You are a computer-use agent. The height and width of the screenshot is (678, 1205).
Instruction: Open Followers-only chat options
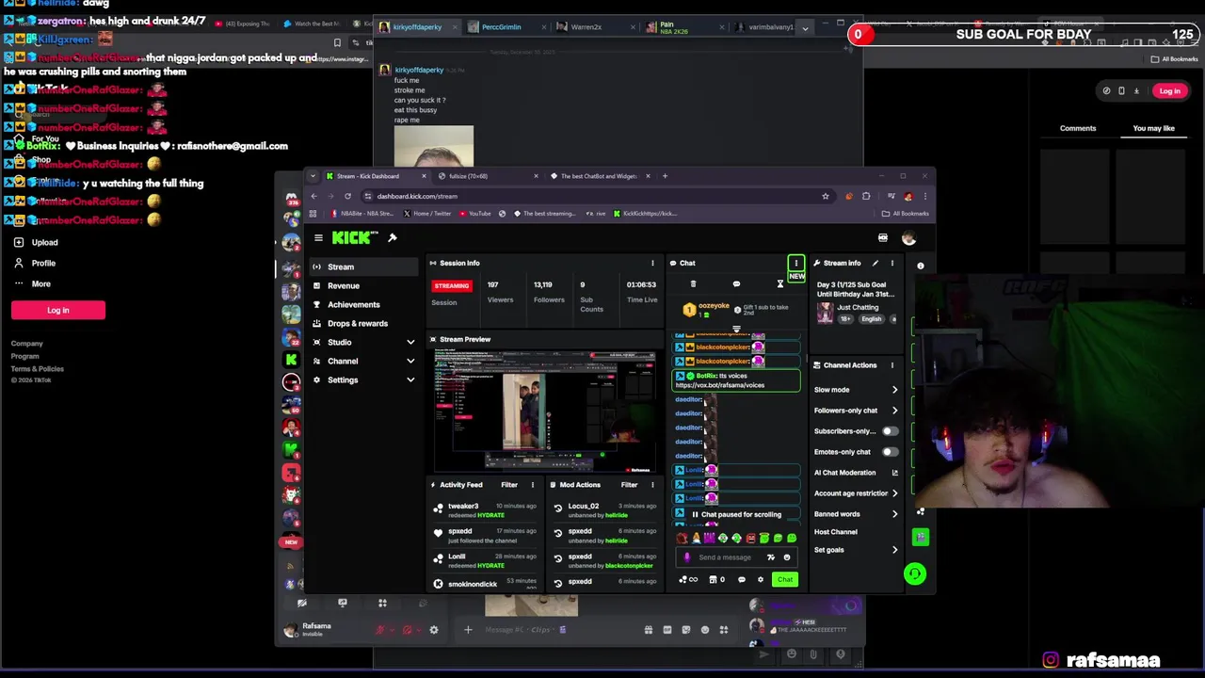(856, 411)
